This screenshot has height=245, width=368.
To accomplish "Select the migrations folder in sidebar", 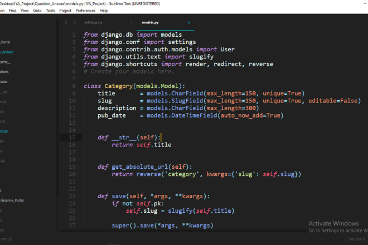I will tap(4, 72).
